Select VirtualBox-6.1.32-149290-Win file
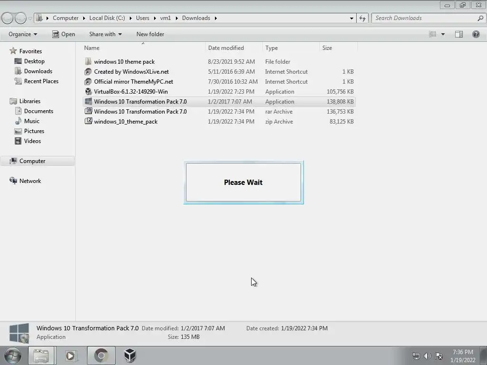This screenshot has width=487, height=365. 131,92
